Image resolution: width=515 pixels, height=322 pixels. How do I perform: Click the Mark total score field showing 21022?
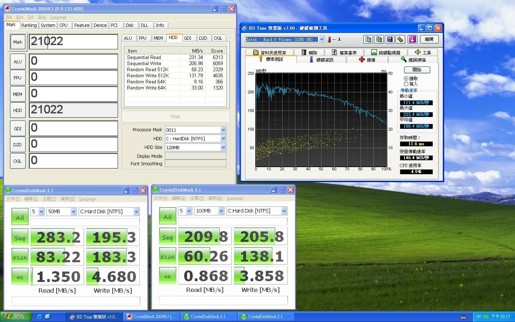coord(73,42)
